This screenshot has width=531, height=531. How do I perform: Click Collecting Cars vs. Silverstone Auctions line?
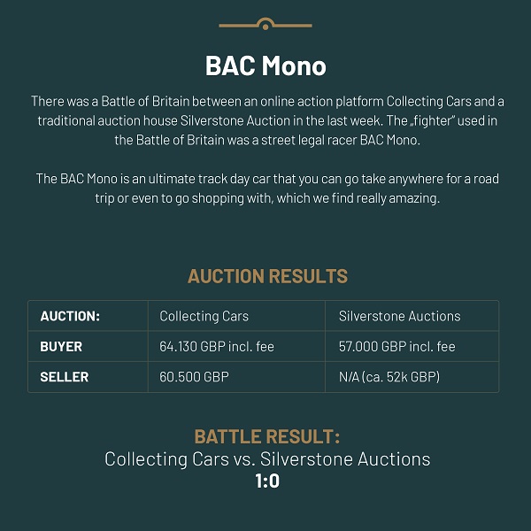click(267, 459)
